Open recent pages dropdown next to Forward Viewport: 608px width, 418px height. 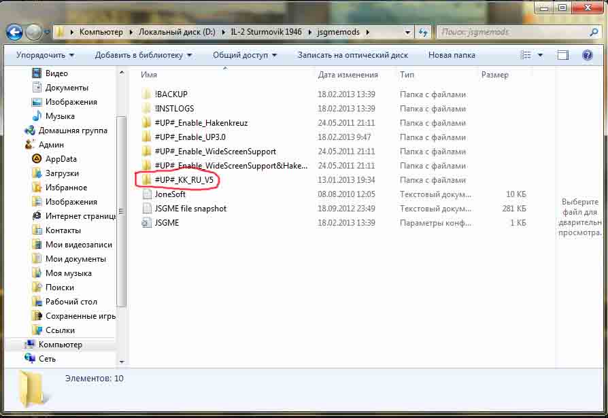click(x=46, y=32)
